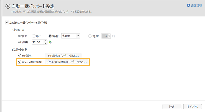The width and height of the screenshot is (205, 112).
Task: Open MR端末のインポート設定 button
Action: [x=63, y=56]
